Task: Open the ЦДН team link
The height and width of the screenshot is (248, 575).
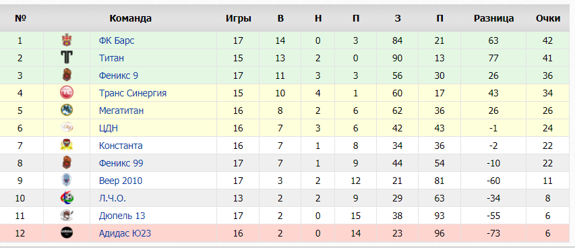Action: point(108,129)
